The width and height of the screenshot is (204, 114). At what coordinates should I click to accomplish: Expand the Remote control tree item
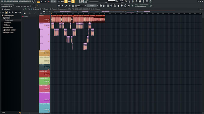pos(9,30)
